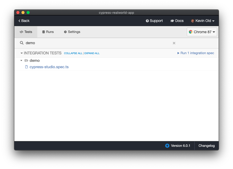Screen dimensions: 233x169
Task: Open the Settings tab
Action: (x=72, y=32)
